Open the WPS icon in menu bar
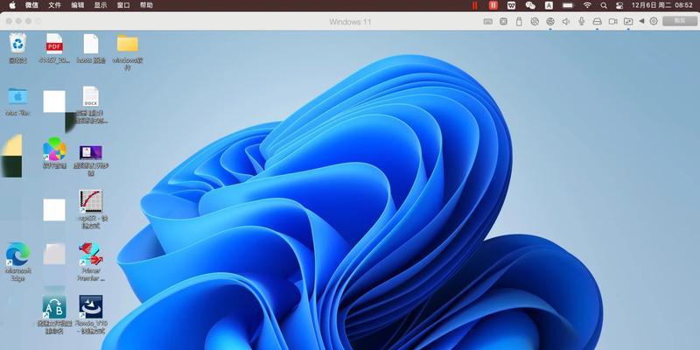This screenshot has width=700, height=350. 512,5
